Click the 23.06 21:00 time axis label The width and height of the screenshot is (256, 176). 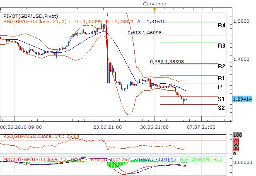point(107,127)
